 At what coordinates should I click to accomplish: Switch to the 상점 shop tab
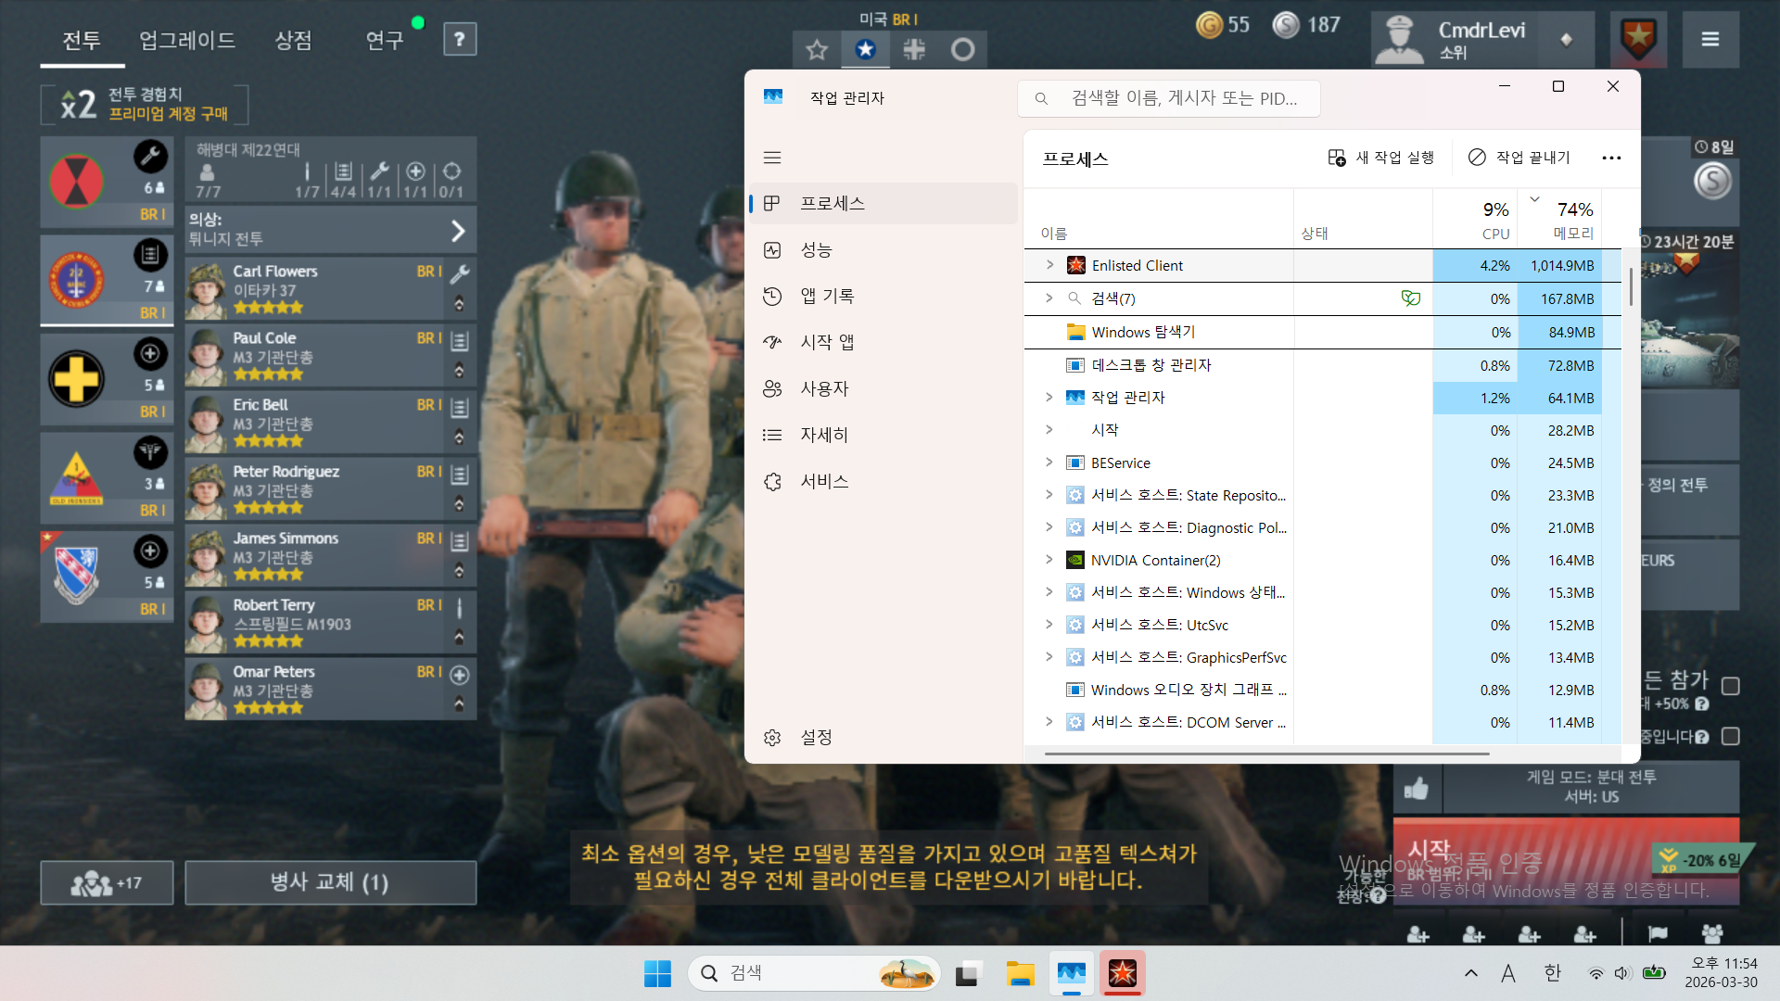coord(293,40)
